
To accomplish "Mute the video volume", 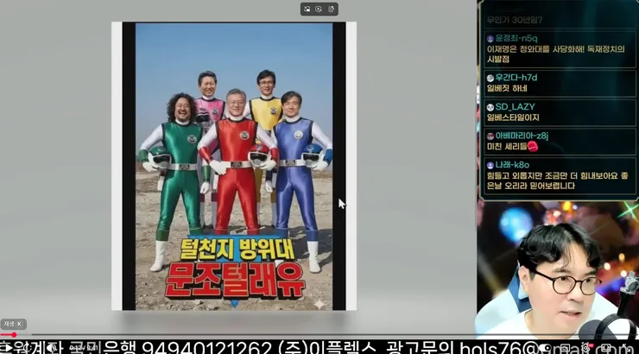I will [51, 348].
